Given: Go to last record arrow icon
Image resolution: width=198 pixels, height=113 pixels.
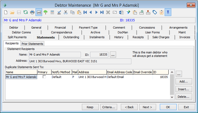Looking at the screenshot, I should click(102, 12).
